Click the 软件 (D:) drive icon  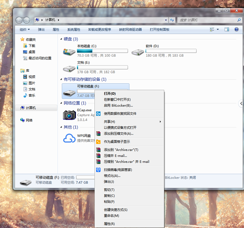[x=138, y=52]
